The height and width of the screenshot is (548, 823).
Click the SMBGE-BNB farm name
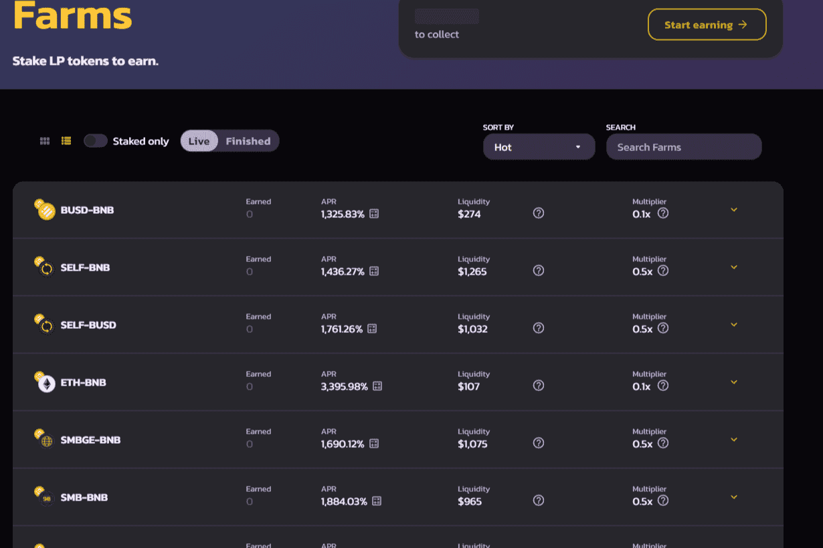tap(91, 440)
